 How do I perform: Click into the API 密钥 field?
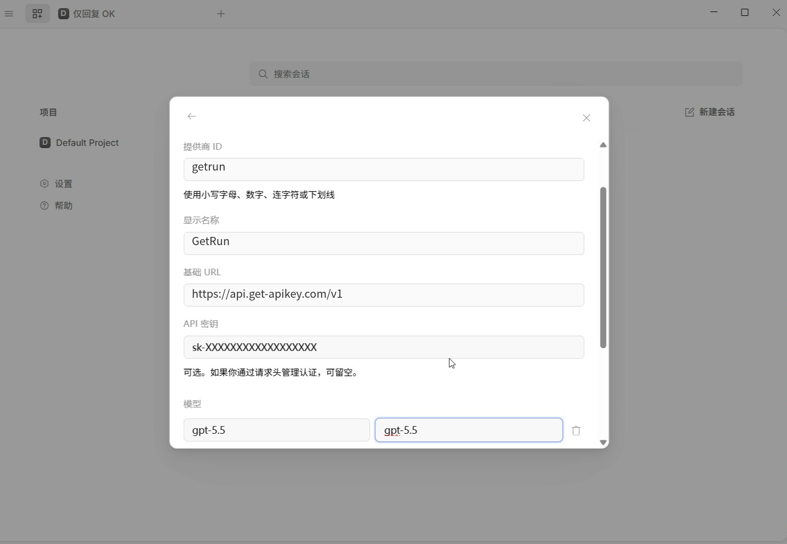(384, 347)
